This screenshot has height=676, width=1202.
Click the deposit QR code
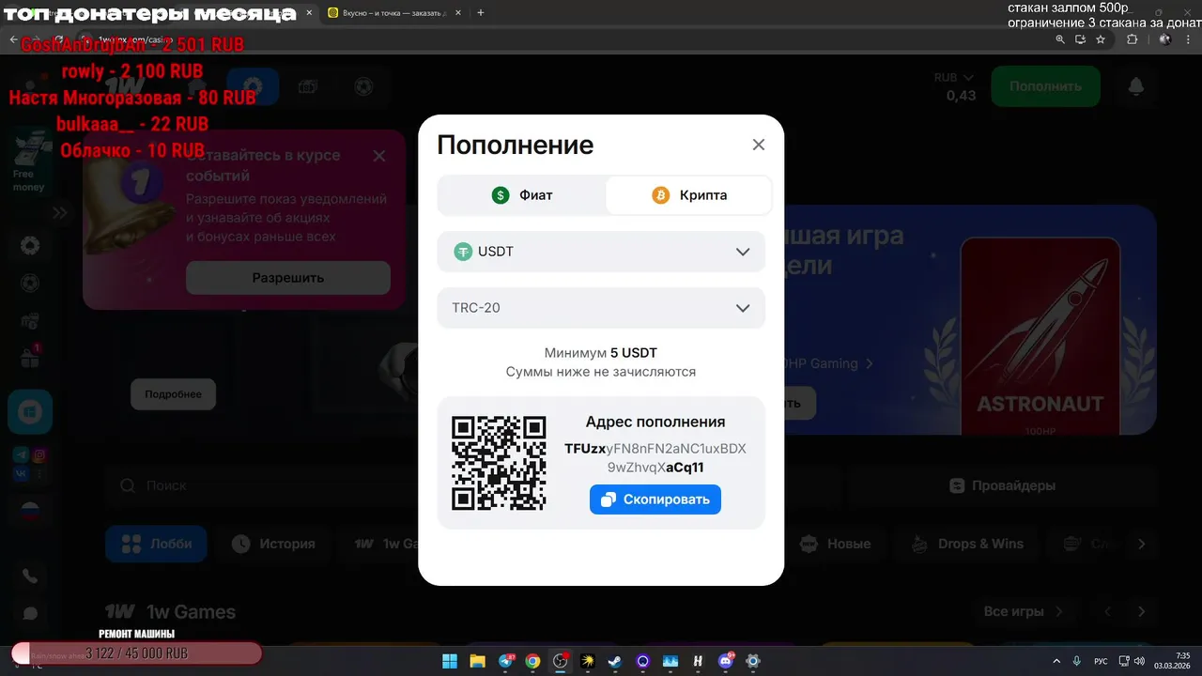pyautogui.click(x=499, y=463)
